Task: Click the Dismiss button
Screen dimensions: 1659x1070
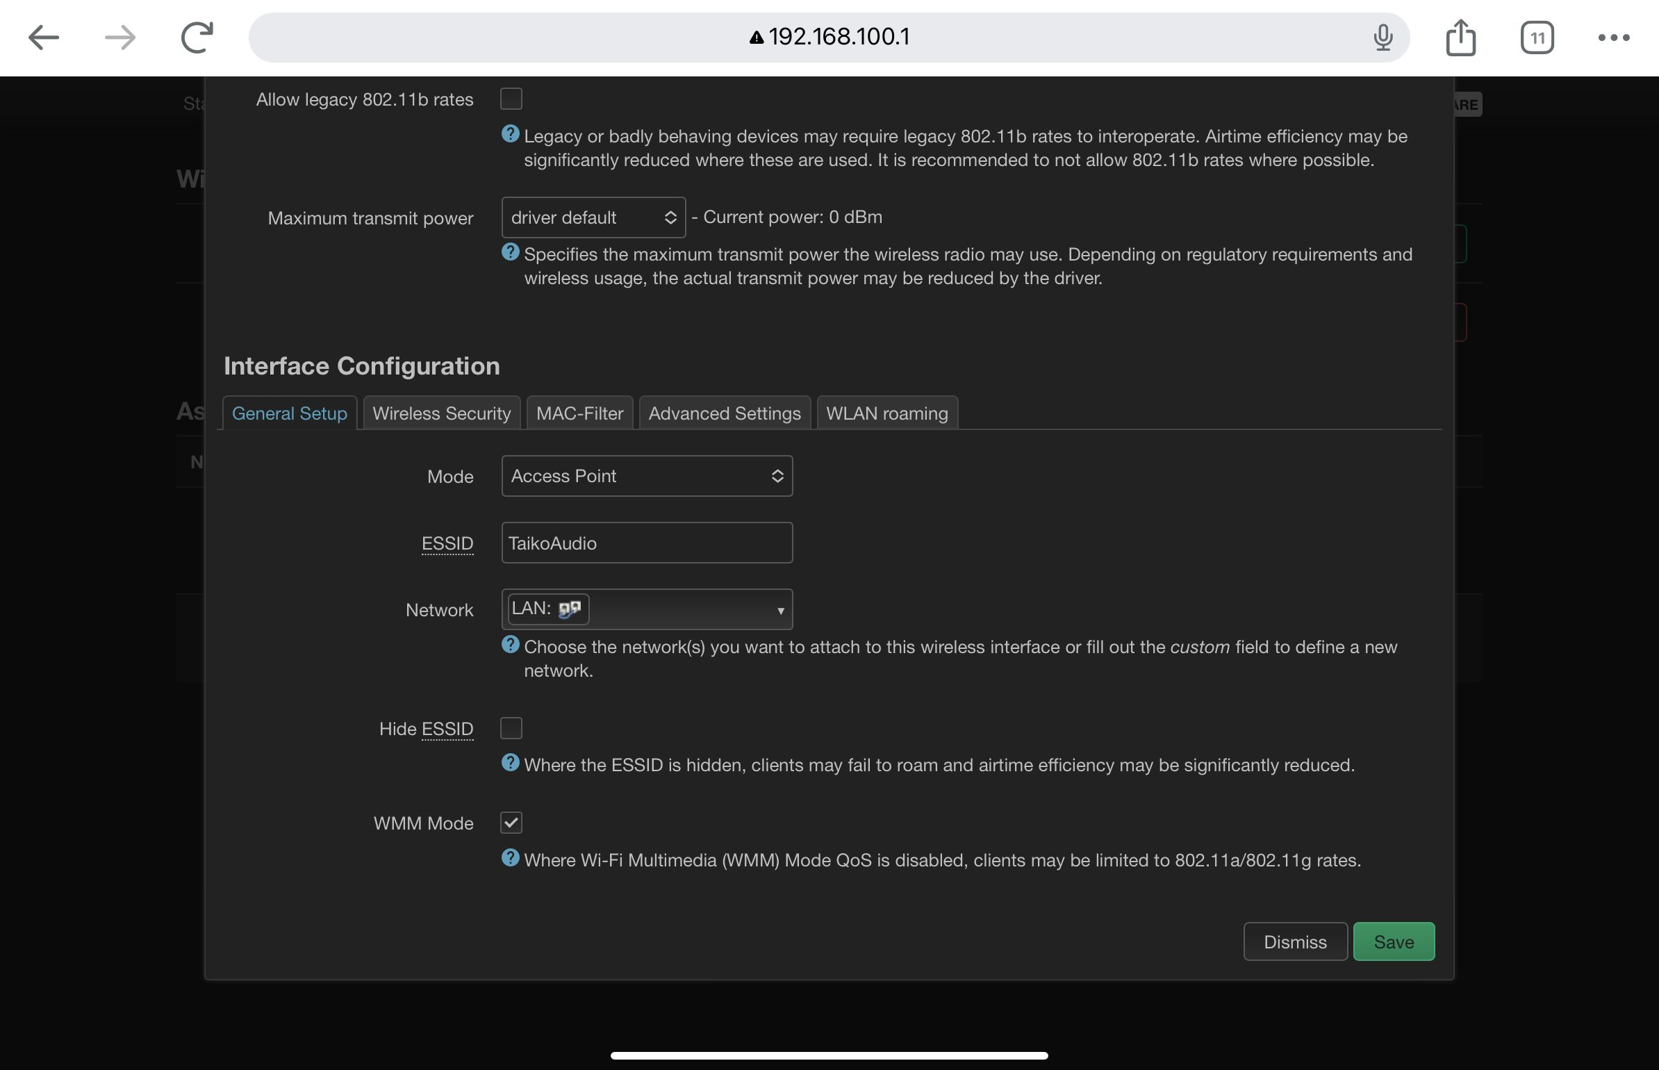Action: 1295,942
